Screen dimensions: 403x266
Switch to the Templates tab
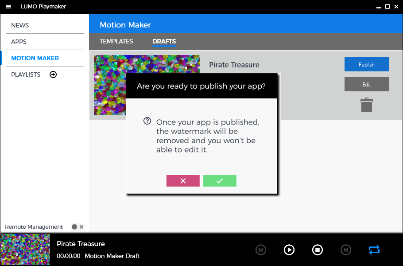coord(116,41)
